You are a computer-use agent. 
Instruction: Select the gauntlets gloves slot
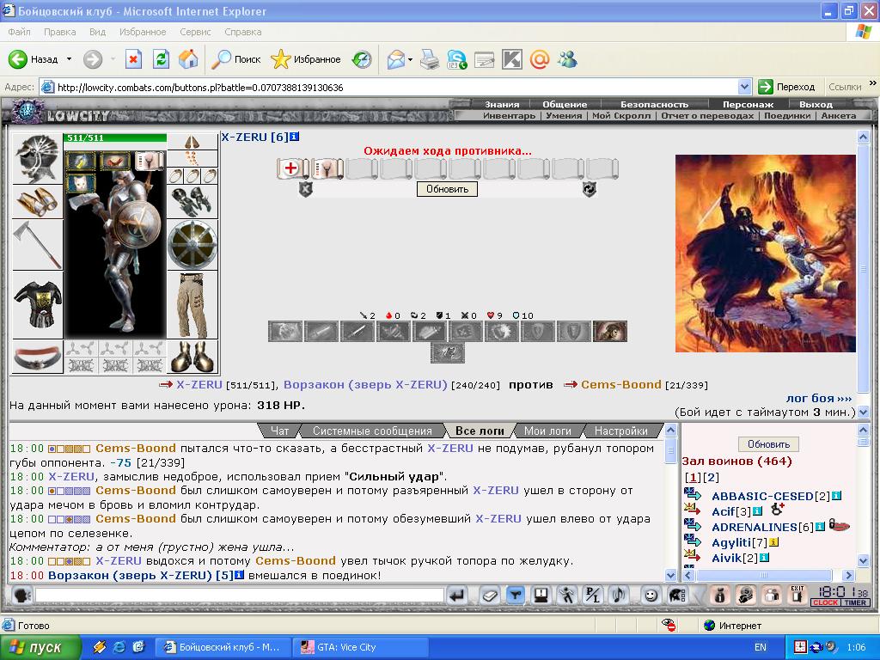pyautogui.click(x=192, y=201)
